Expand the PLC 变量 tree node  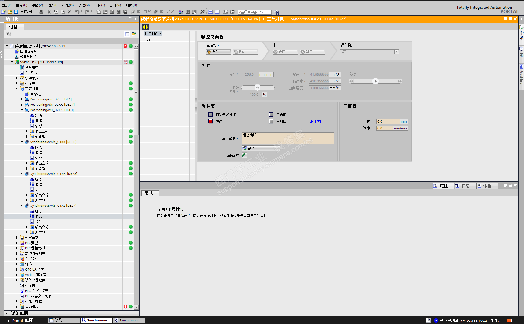(x=17, y=243)
